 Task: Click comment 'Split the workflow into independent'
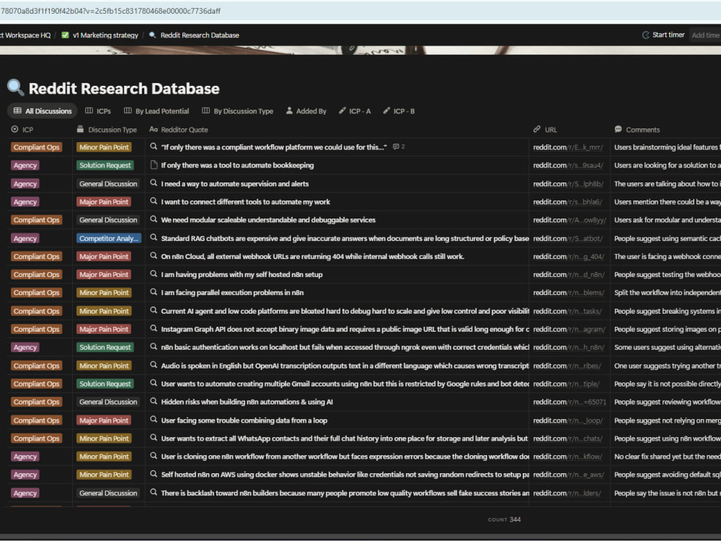point(667,293)
